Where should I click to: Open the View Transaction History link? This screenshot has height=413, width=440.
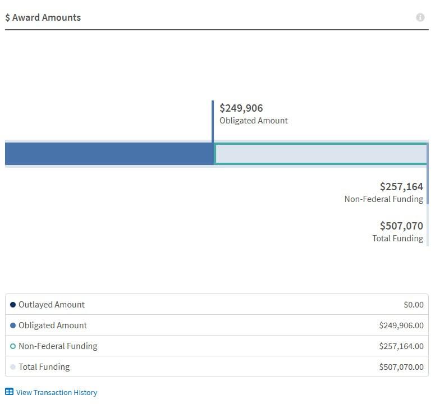(56, 392)
